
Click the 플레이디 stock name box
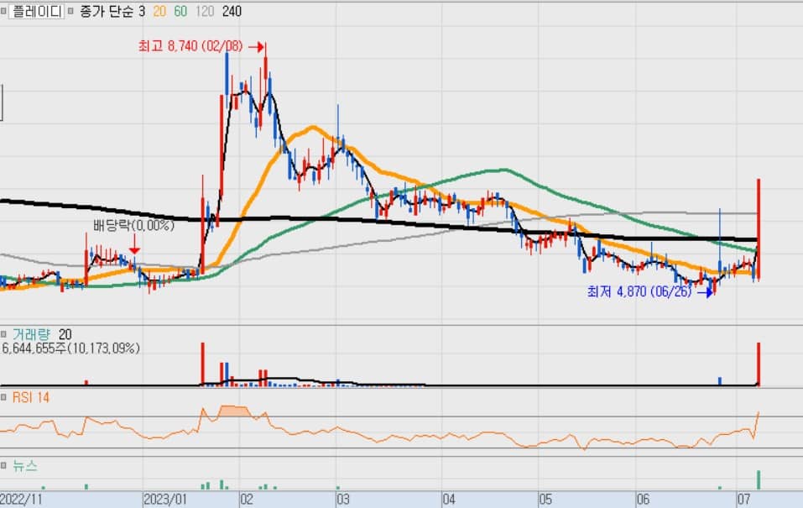(36, 11)
